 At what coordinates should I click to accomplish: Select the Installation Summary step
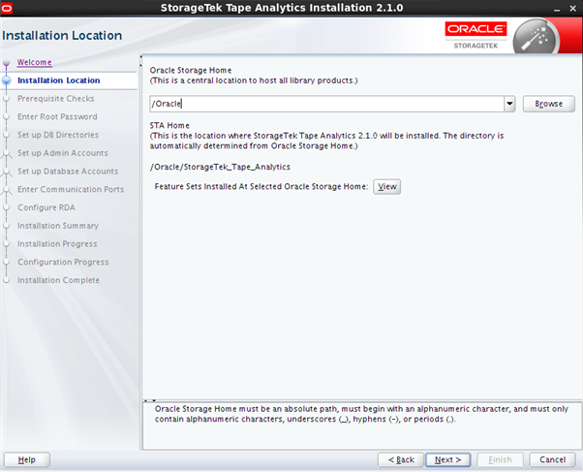[x=58, y=226]
